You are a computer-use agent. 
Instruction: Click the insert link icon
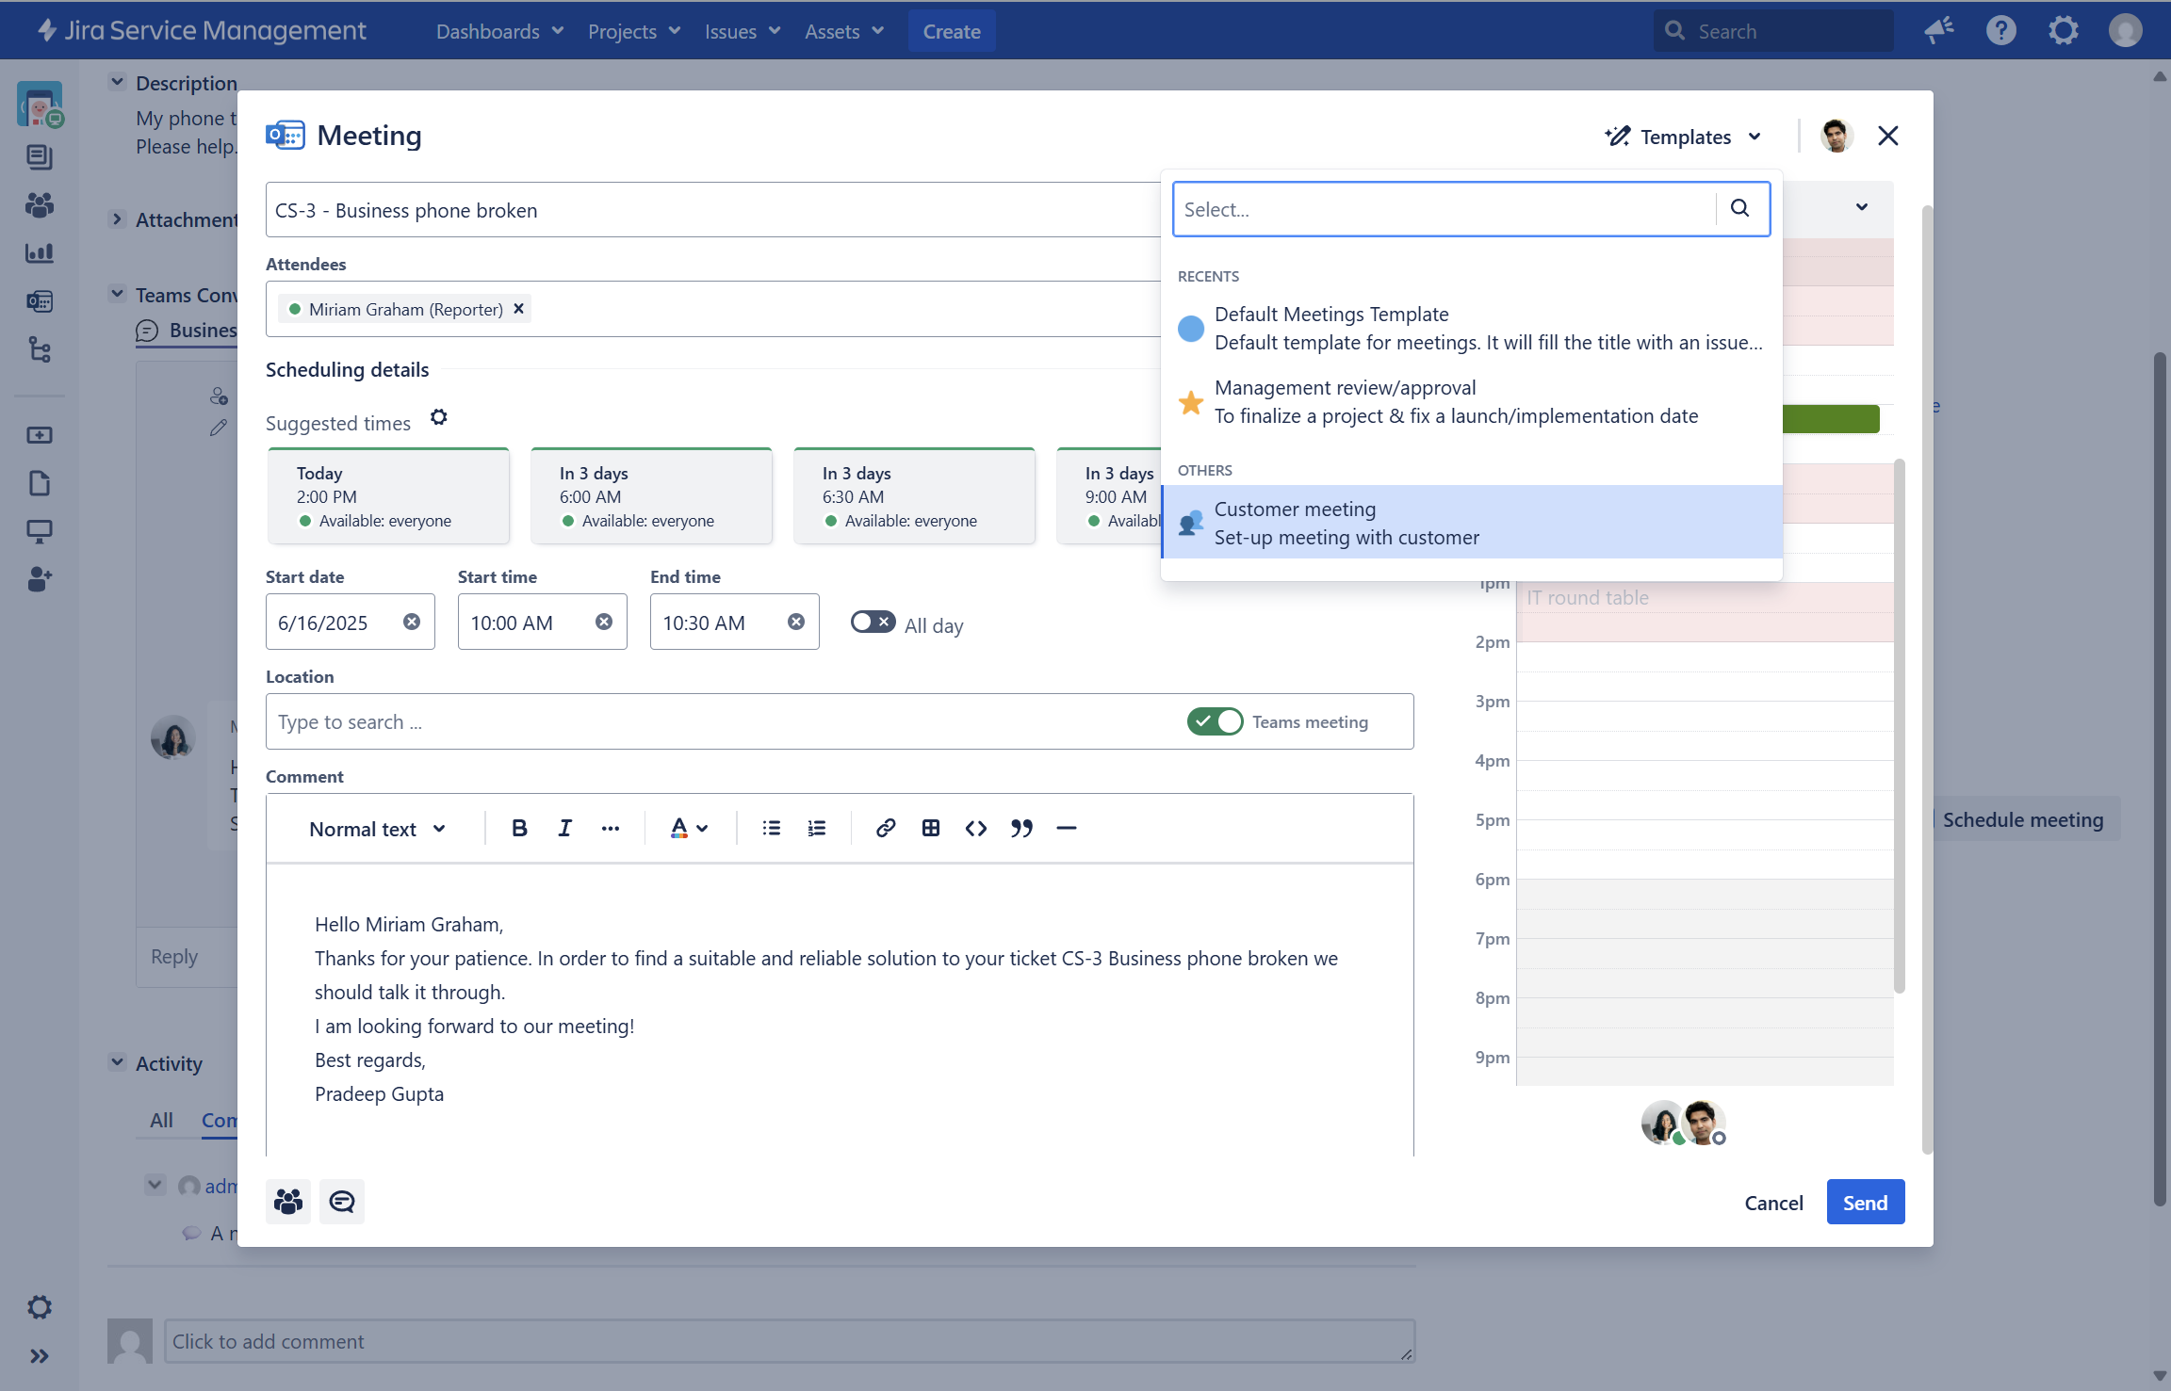(885, 828)
